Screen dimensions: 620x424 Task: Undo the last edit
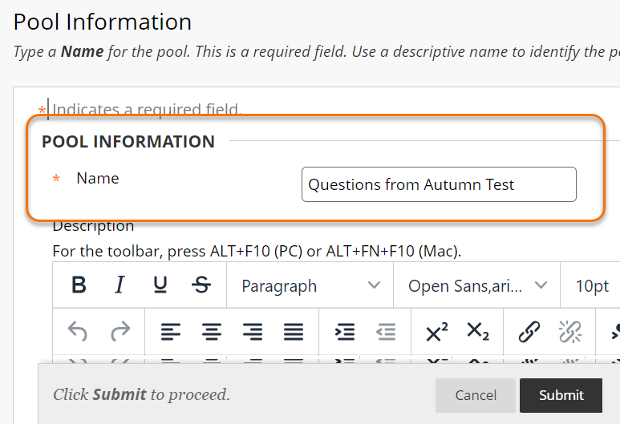pyautogui.click(x=78, y=331)
